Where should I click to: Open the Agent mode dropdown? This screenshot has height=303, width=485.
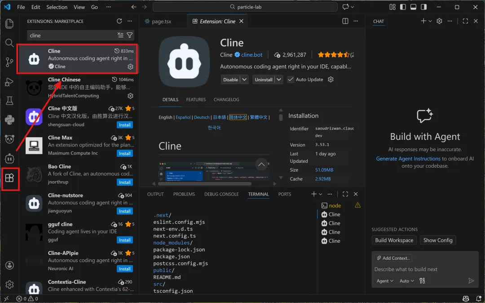click(385, 281)
